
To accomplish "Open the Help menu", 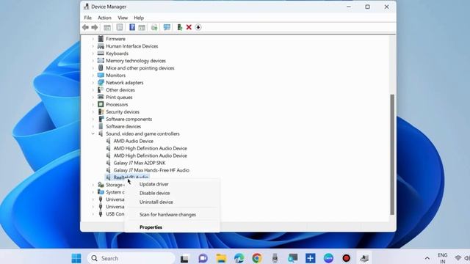I will tap(139, 18).
